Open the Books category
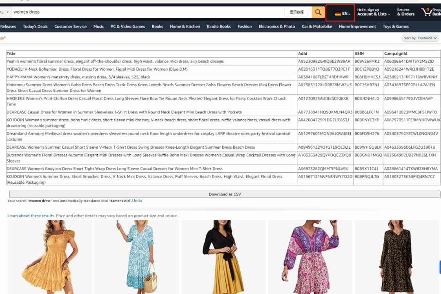This screenshot has height=294, width=441. (x=157, y=27)
